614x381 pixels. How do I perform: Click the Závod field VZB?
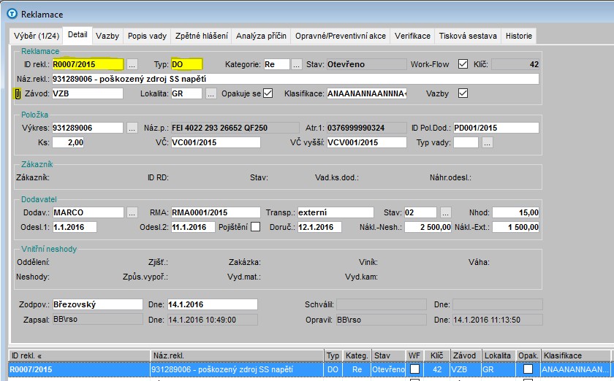tap(87, 94)
